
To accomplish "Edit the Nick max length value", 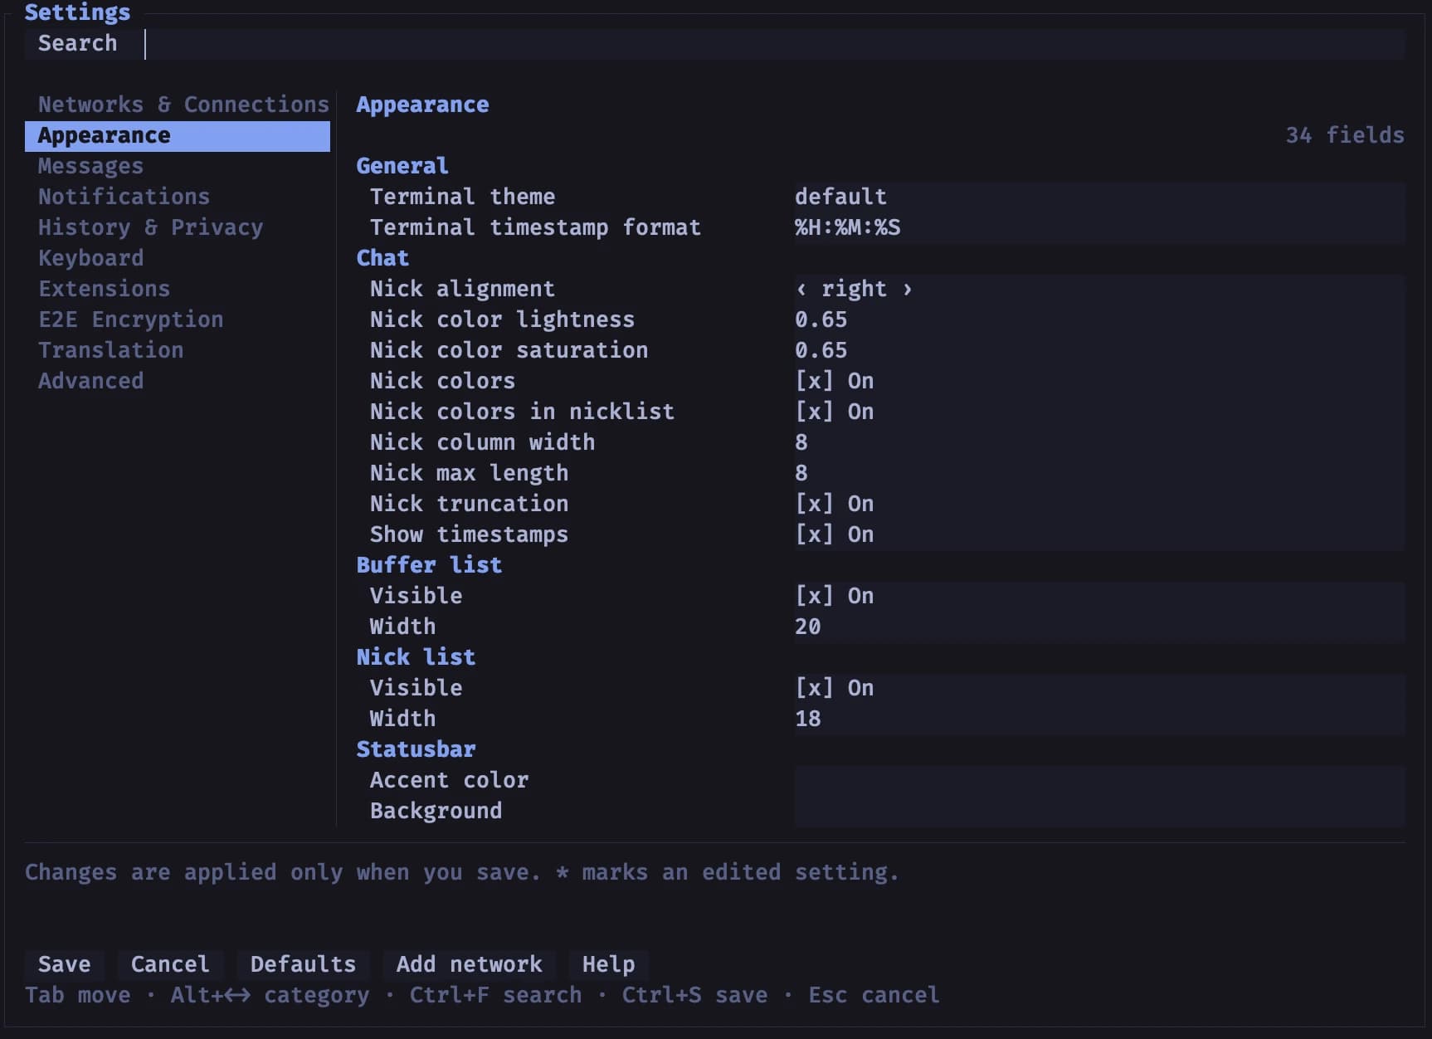I will [1099, 473].
